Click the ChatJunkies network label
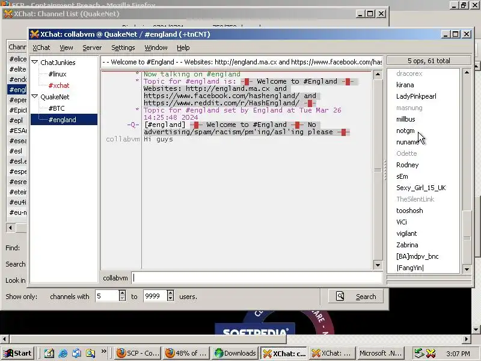The height and width of the screenshot is (361, 481). click(x=58, y=63)
